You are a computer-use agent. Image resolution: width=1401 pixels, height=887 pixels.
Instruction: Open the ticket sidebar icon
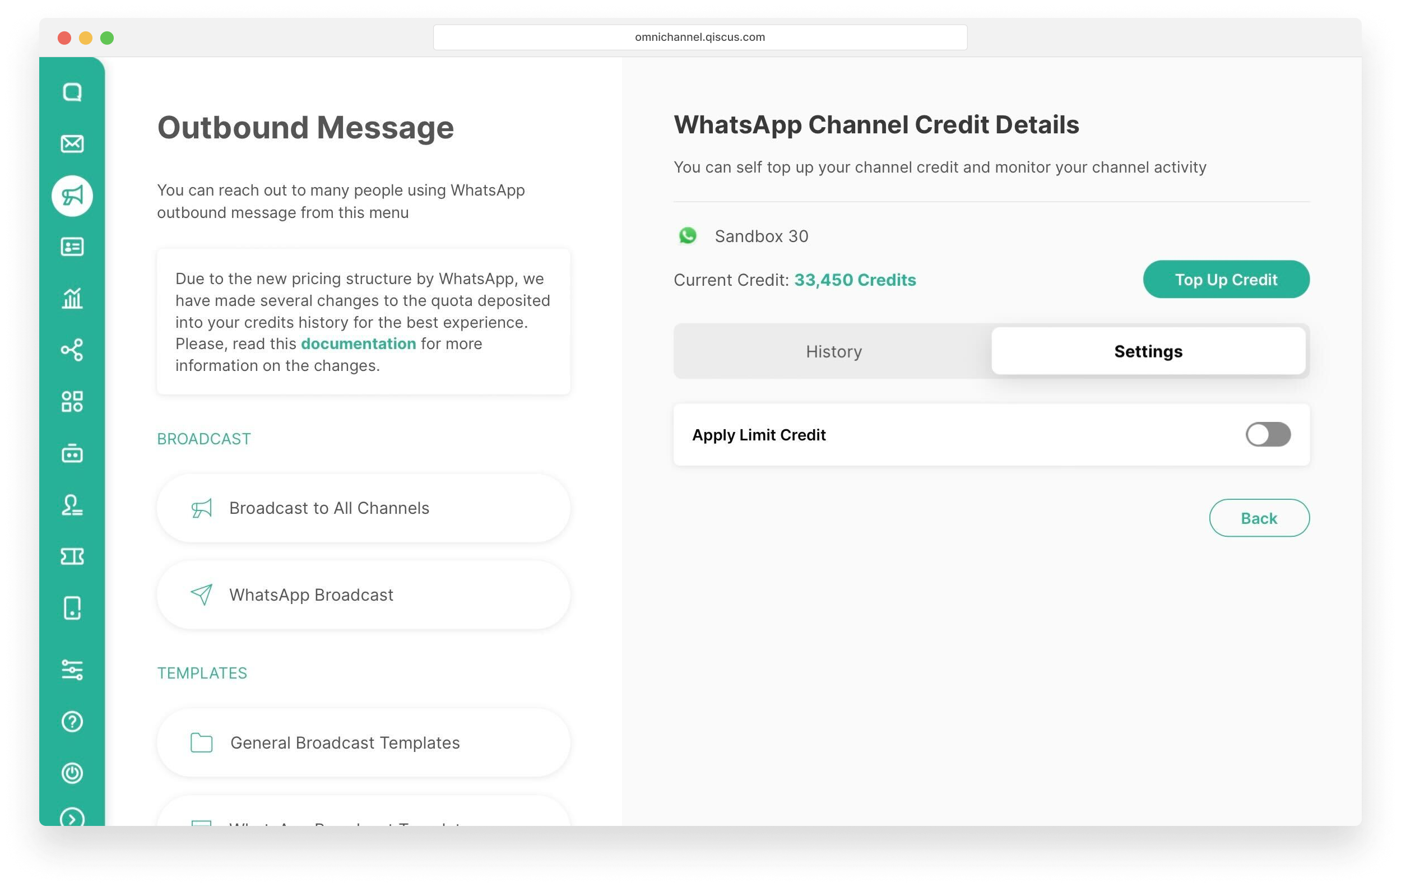click(72, 556)
